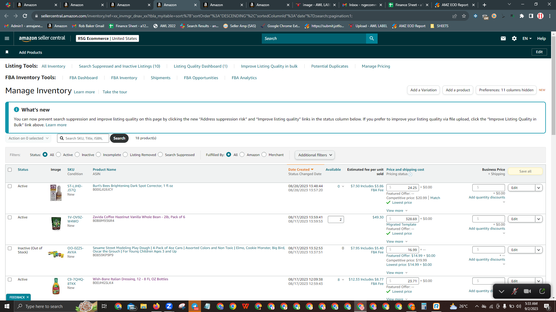The image size is (556, 312).
Task: Click the video camera icon in the meeting overlay
Action: tap(528, 291)
